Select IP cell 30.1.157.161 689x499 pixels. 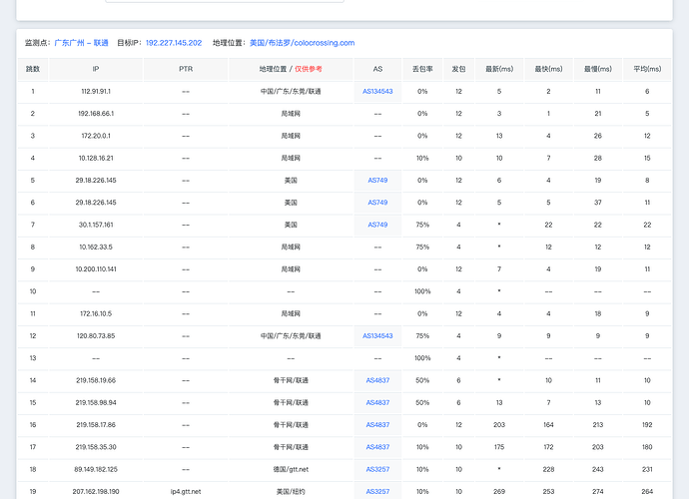[96, 225]
